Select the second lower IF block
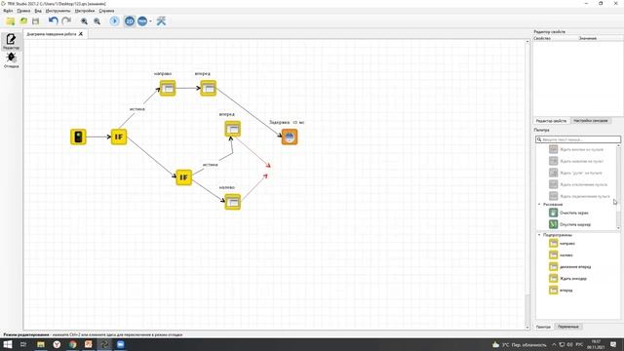This screenshot has width=624, height=351. click(184, 177)
